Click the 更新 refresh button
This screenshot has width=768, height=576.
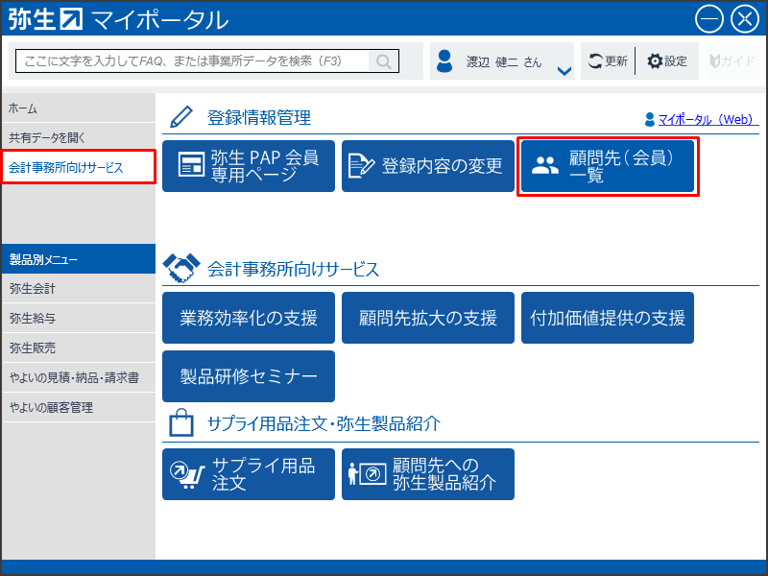click(x=608, y=61)
